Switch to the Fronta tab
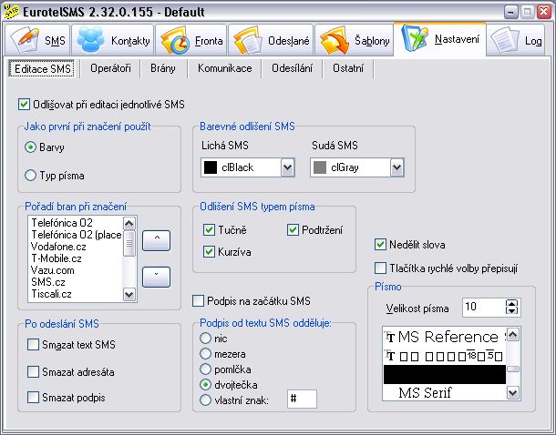 tap(191, 40)
